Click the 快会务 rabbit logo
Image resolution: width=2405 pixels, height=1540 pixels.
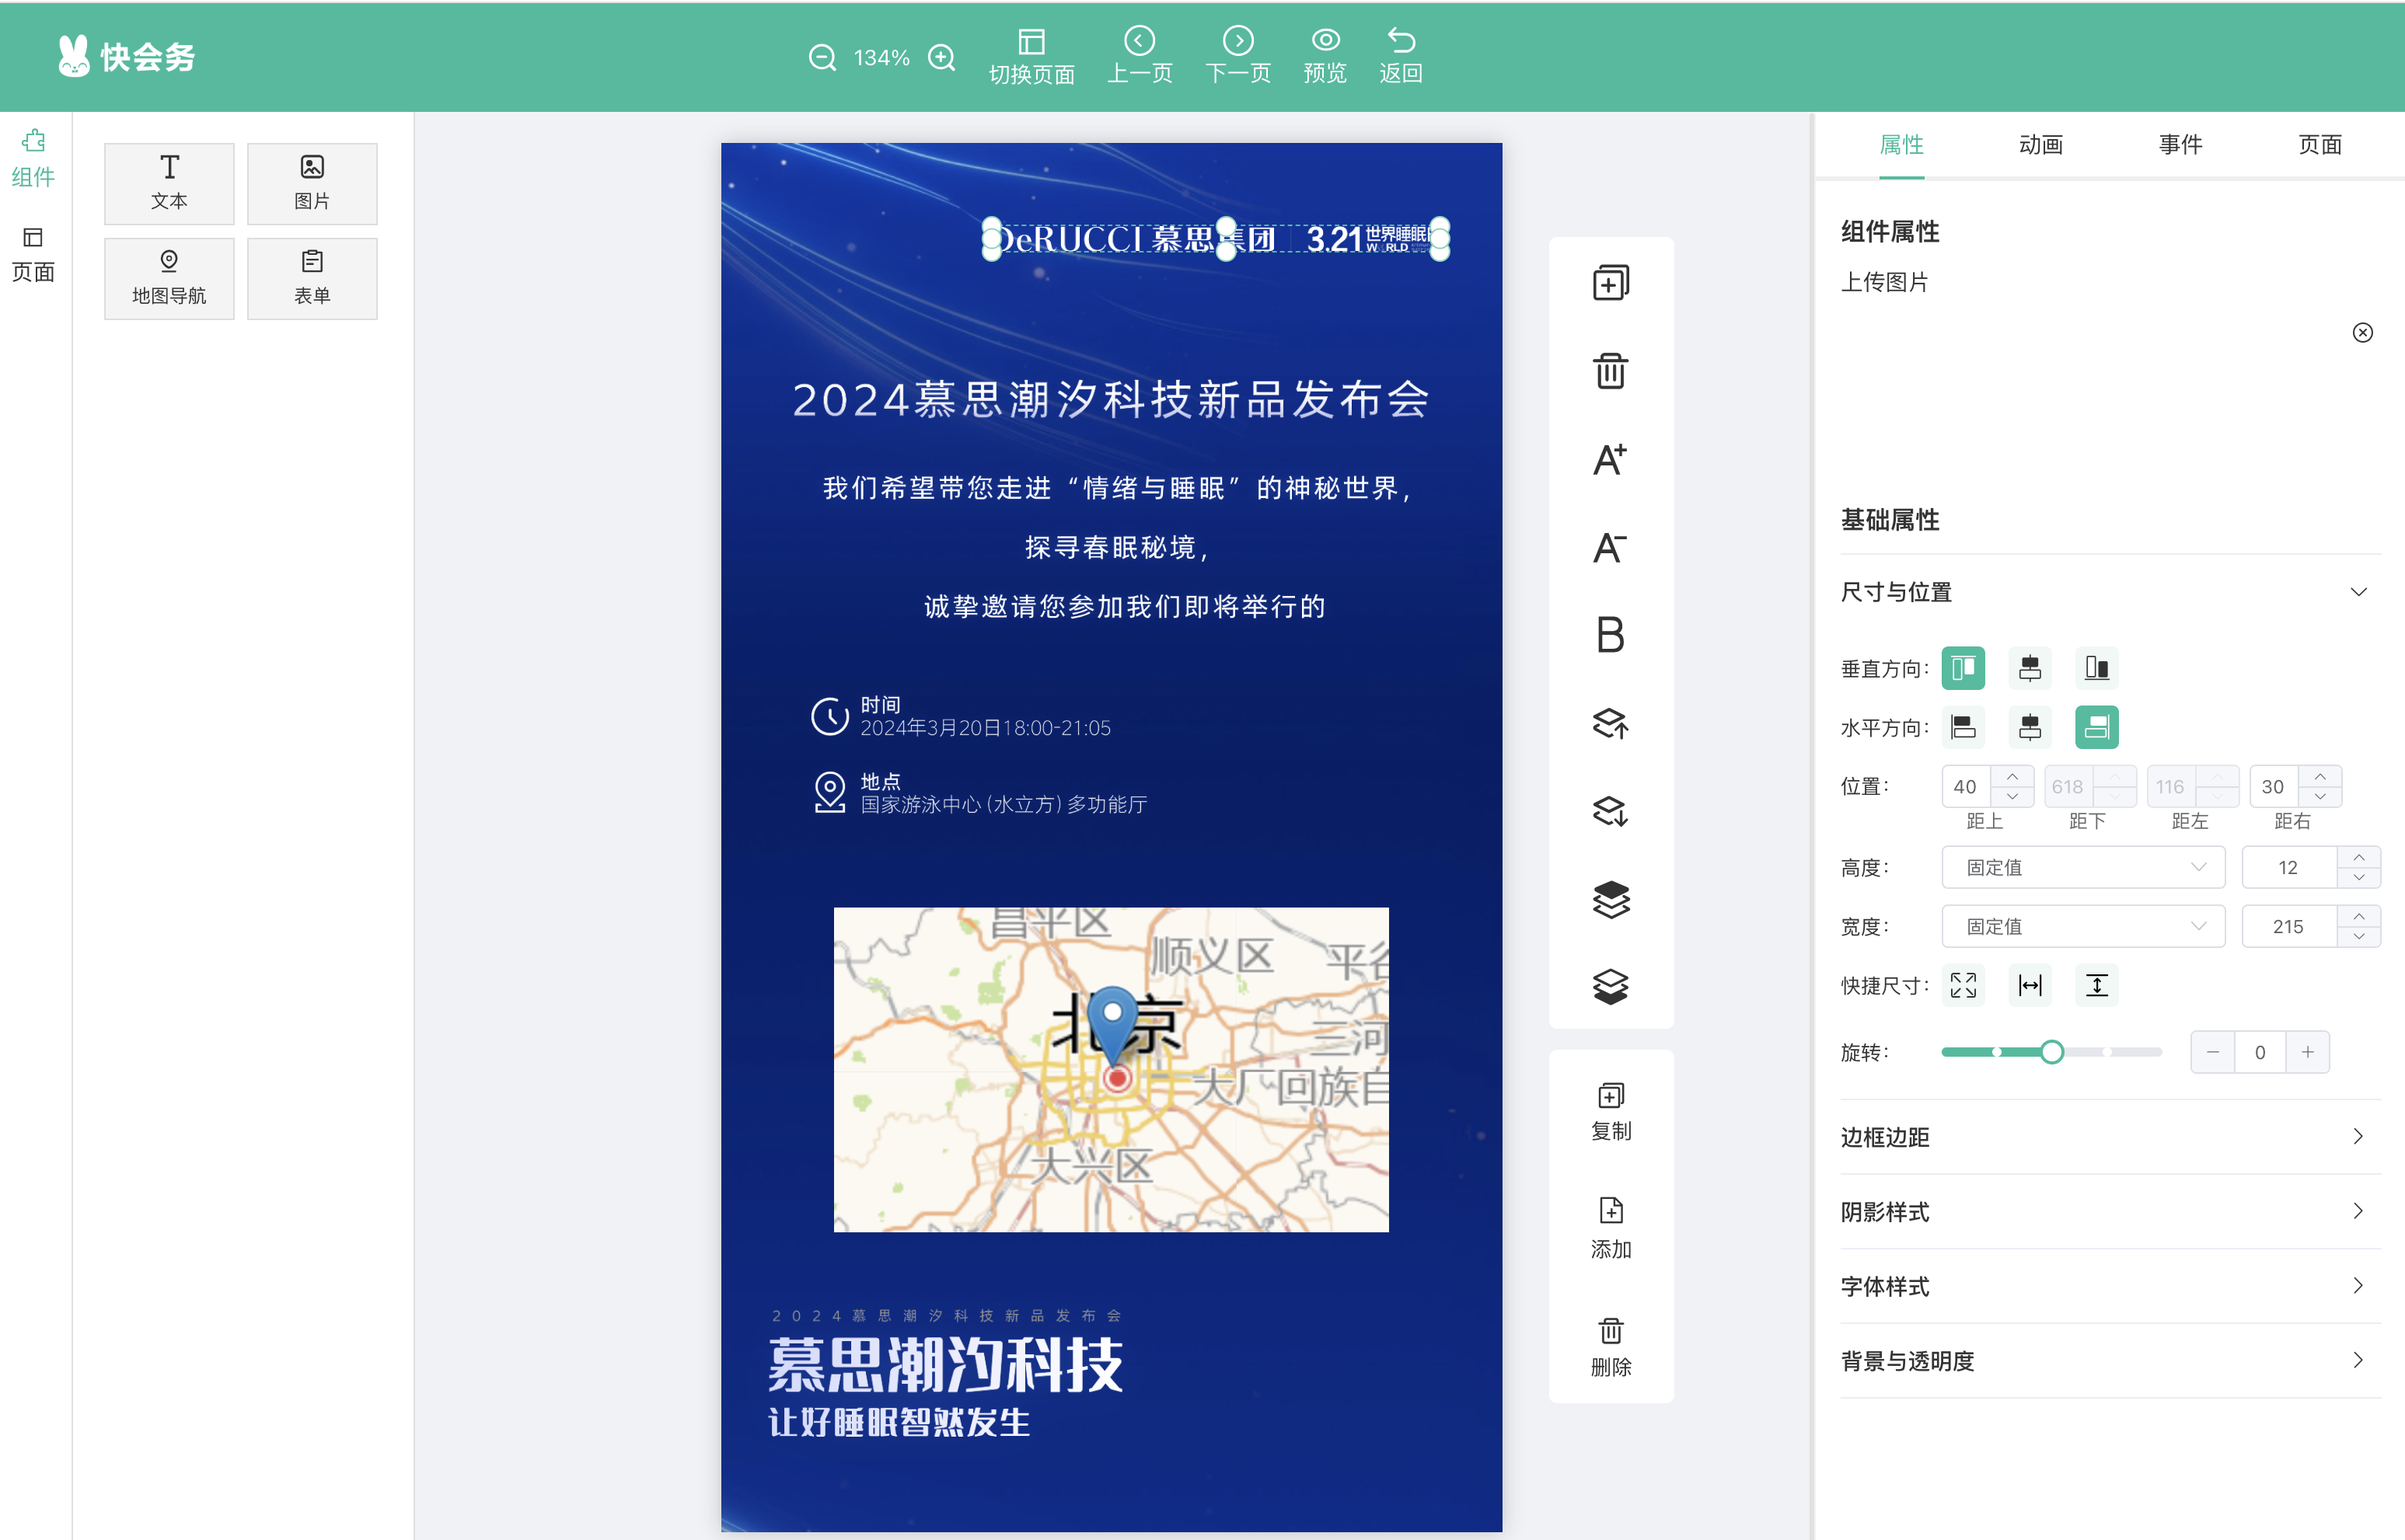pyautogui.click(x=126, y=57)
